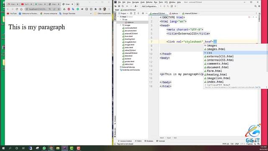Viewport: 268px width, 151px height.
Task: Open chrome enterprise bookmark
Action: pyautogui.click(x=49, y=13)
